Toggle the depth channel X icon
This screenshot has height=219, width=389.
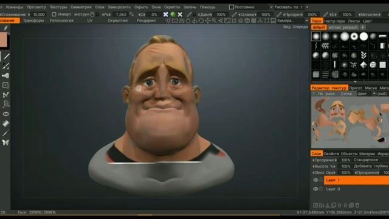(166, 15)
